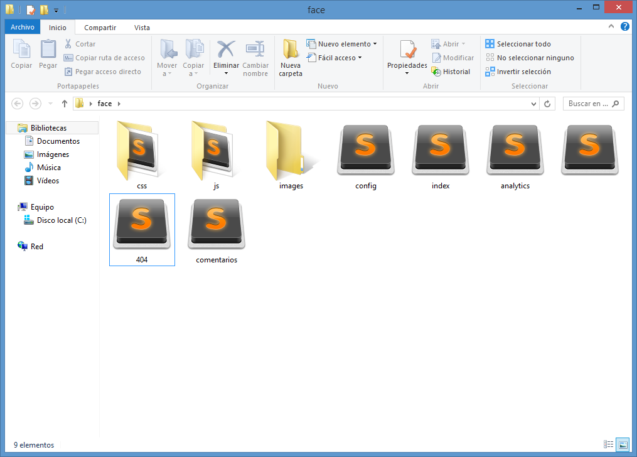Create a Nueva carpeta
Screen dimensions: 637x457
[x=291, y=58]
